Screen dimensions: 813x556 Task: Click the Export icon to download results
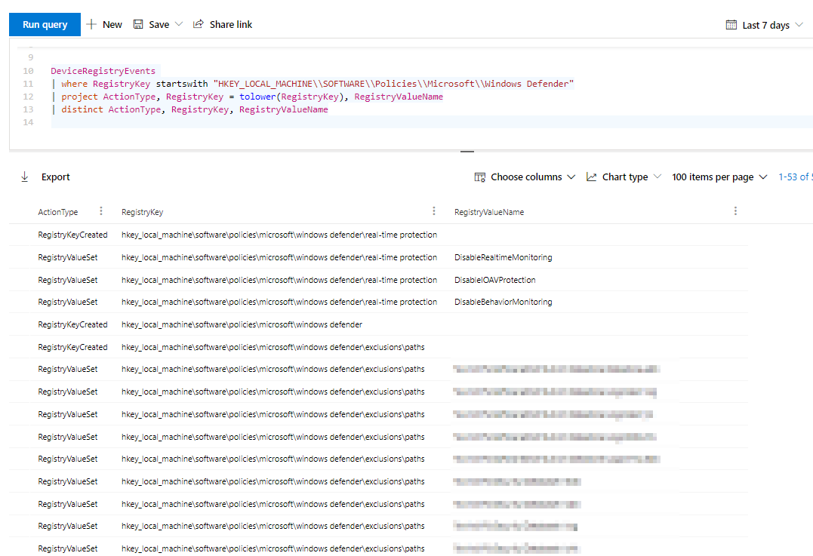(x=25, y=177)
